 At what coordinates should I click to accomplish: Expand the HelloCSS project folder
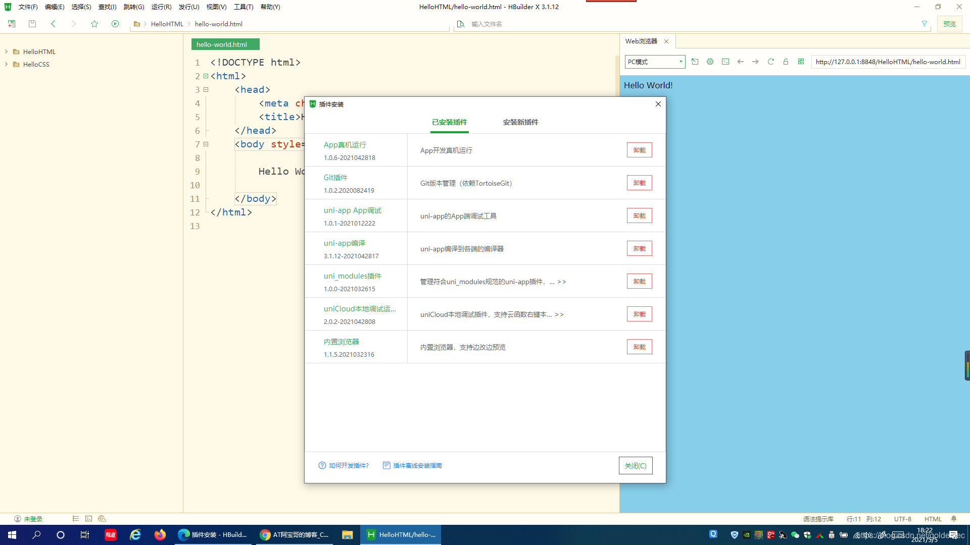pyautogui.click(x=6, y=64)
